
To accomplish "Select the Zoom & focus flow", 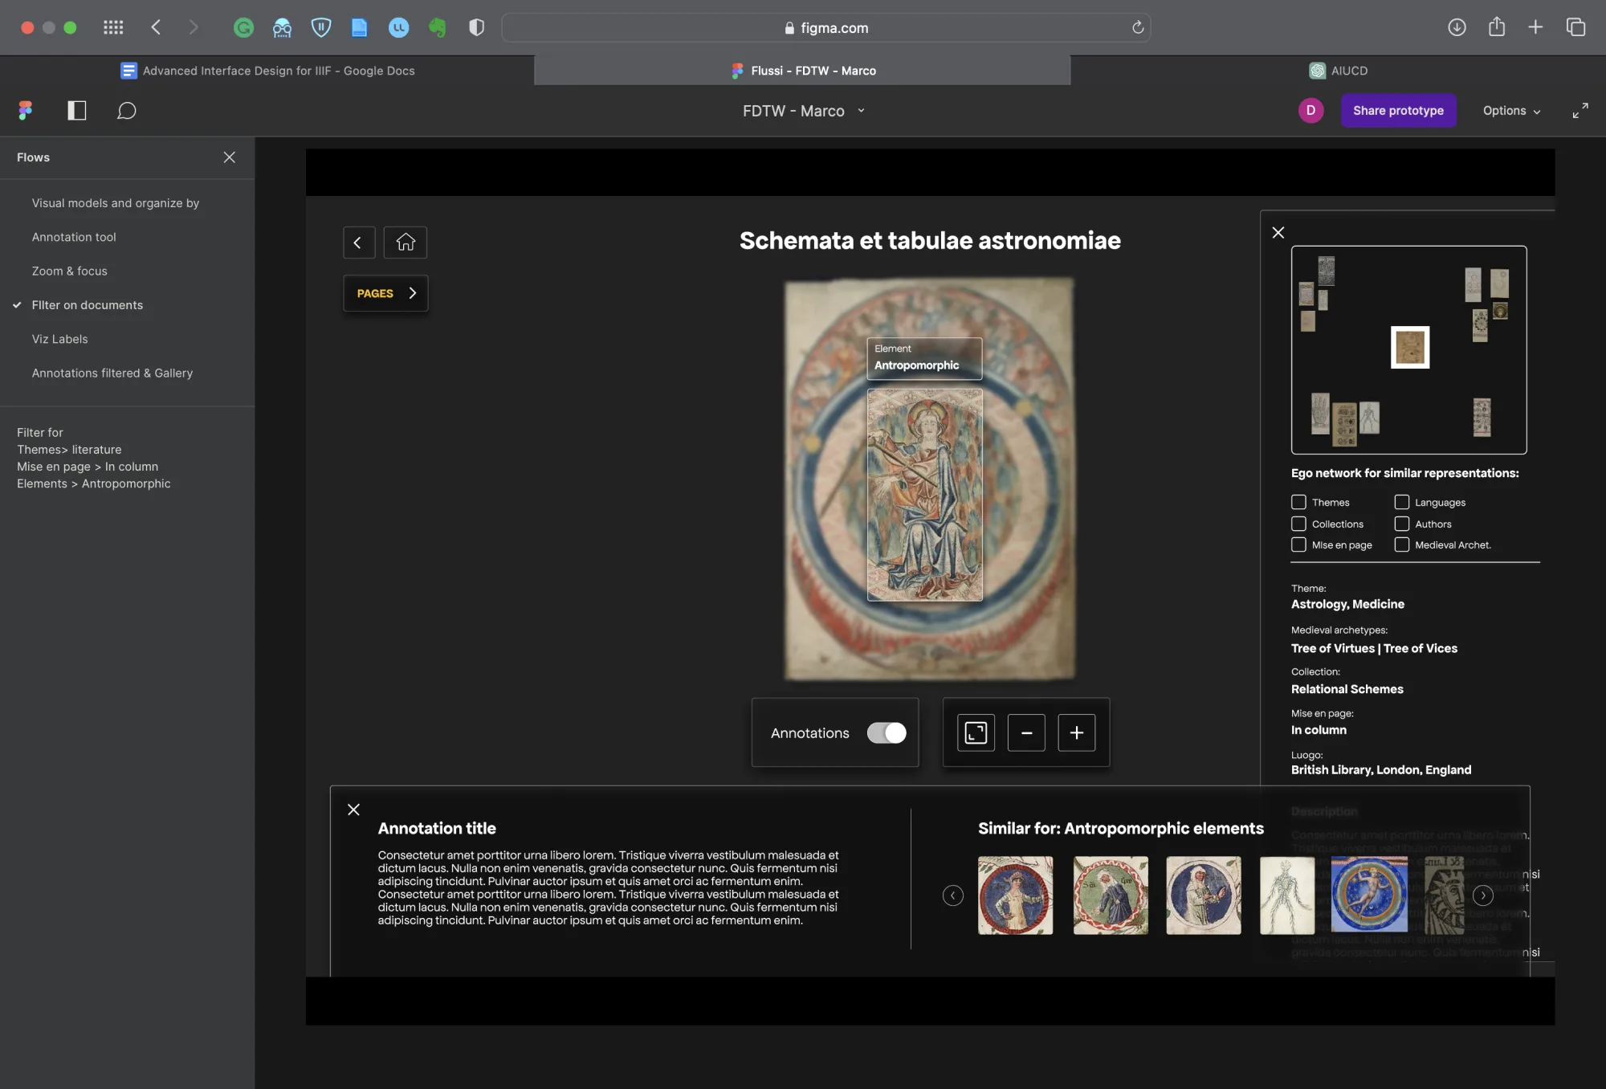I will (x=70, y=271).
